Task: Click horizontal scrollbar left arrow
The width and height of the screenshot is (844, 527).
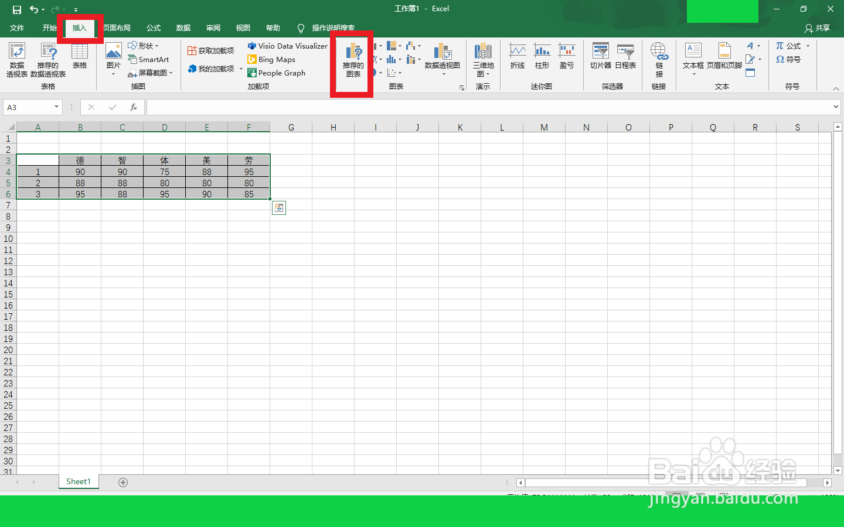Action: tap(520, 482)
